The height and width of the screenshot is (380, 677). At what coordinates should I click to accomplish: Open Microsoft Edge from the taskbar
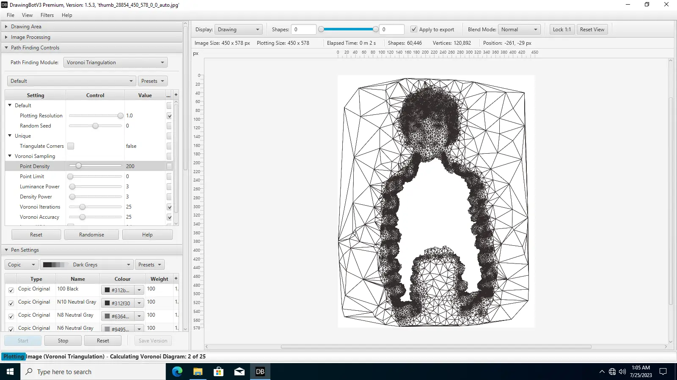[x=177, y=372]
